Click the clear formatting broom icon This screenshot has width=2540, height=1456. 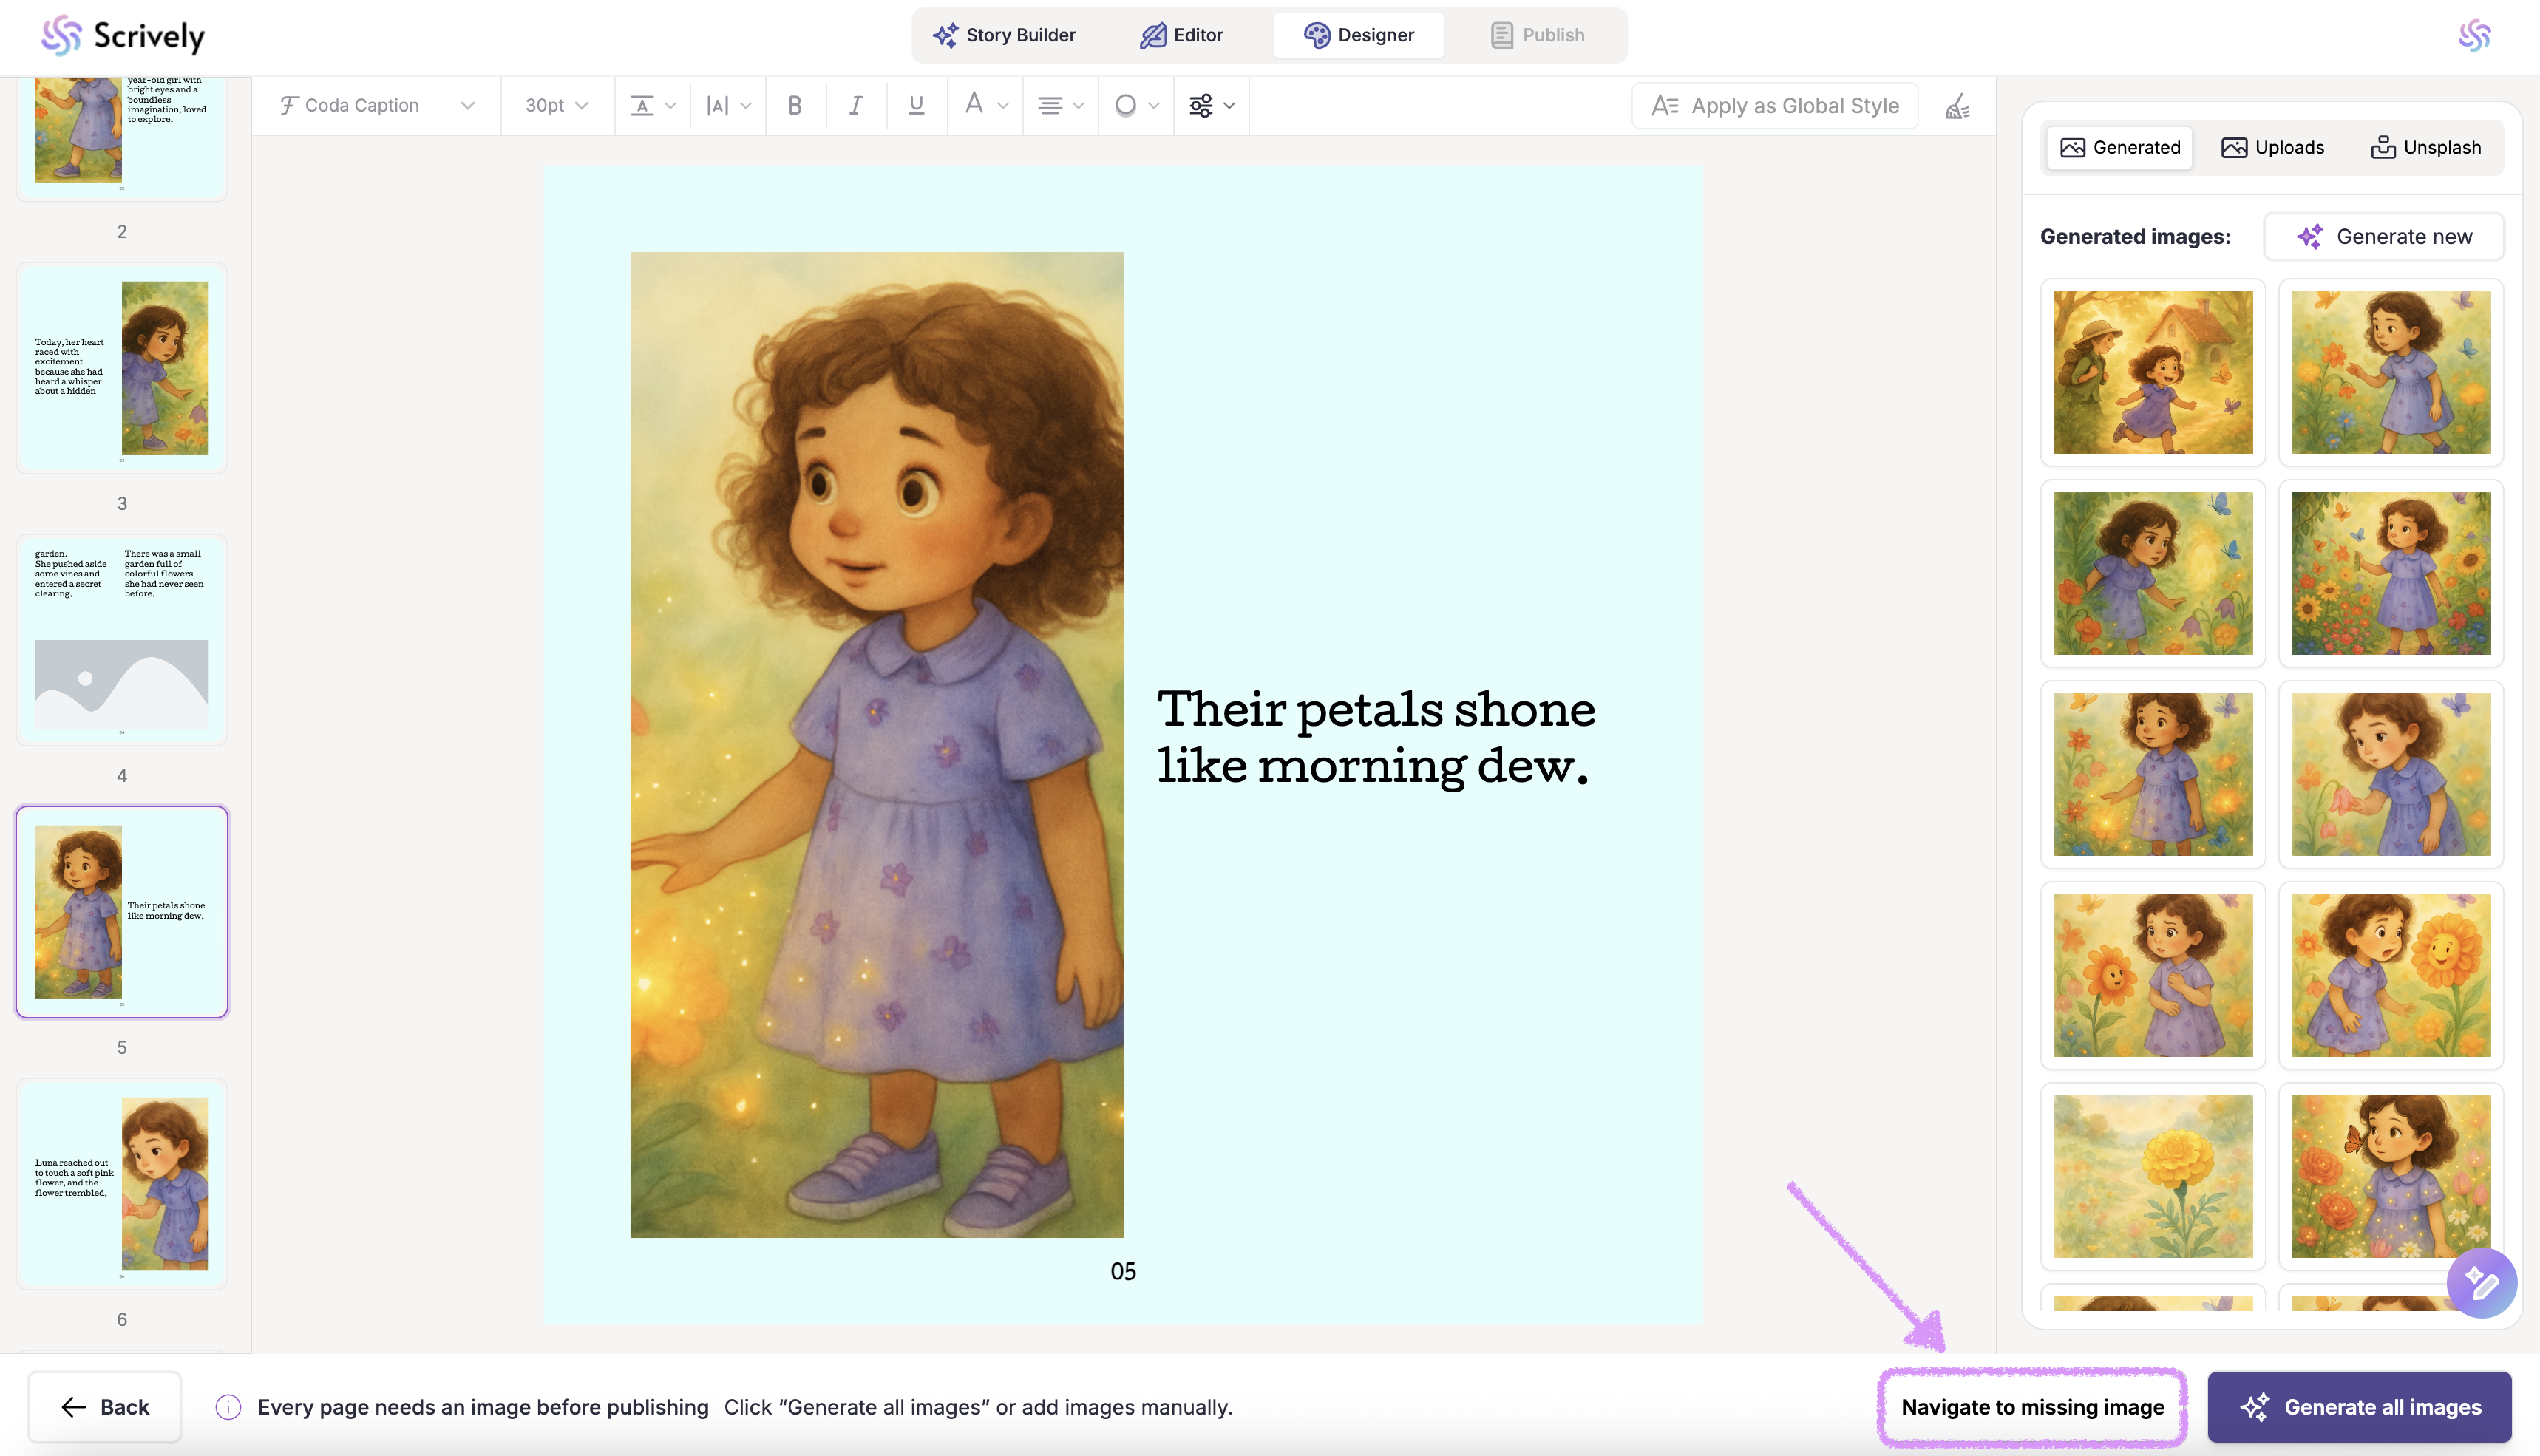(x=1957, y=106)
